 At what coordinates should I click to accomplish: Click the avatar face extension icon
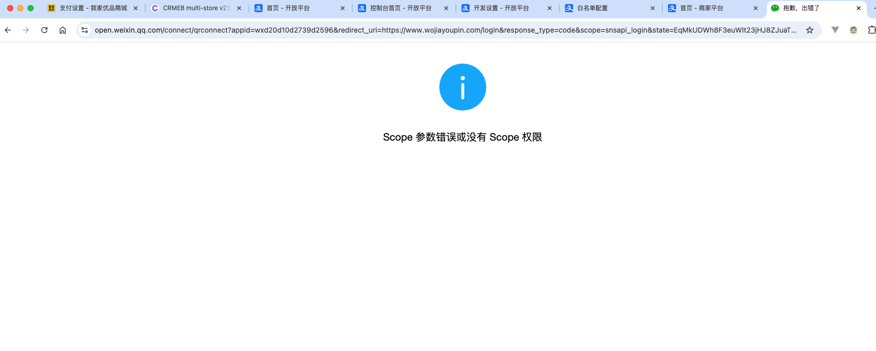(854, 30)
